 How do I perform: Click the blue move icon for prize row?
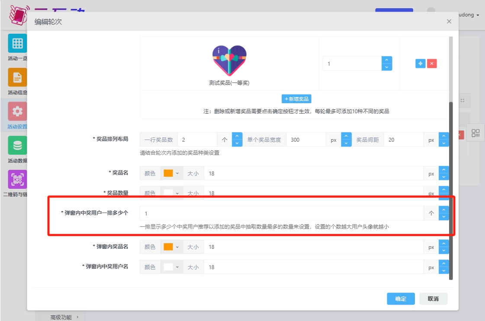point(420,64)
